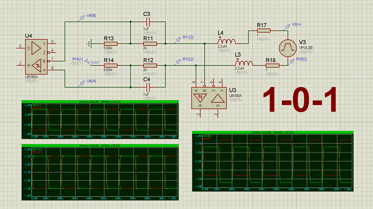
Task: Select the R18(2) probe near V3
Action: coord(291,62)
